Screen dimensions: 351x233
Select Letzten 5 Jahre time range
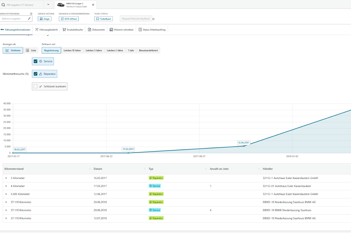pos(94,50)
